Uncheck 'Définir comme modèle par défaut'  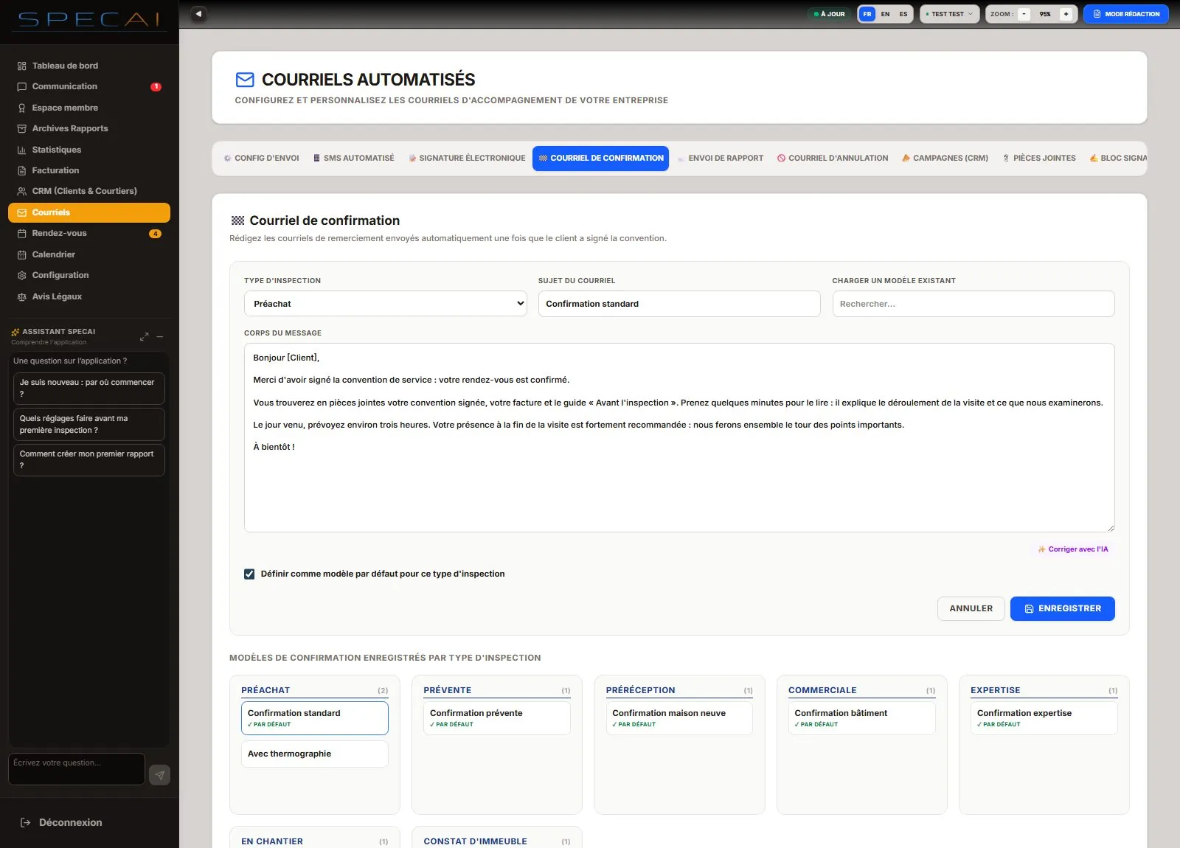(x=249, y=574)
